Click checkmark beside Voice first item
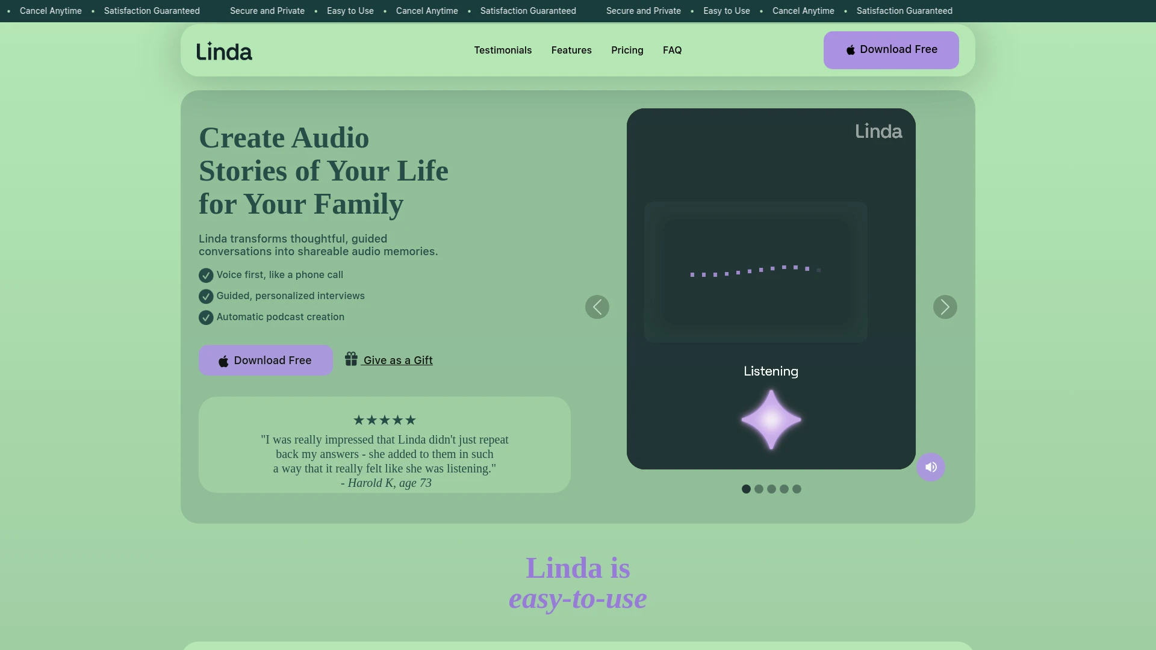The image size is (1156, 650). click(x=206, y=275)
